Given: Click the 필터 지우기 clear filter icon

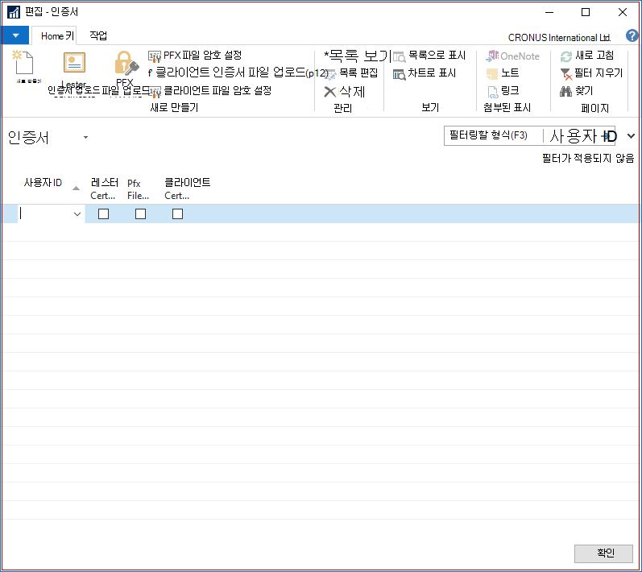Looking at the screenshot, I should (565, 74).
